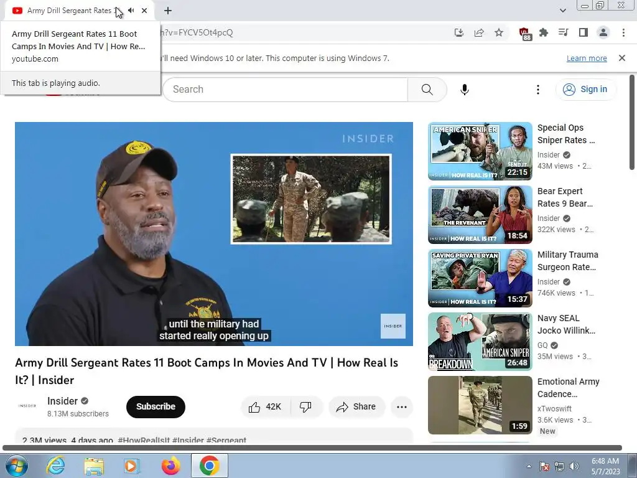Image resolution: width=637 pixels, height=478 pixels.
Task: Launch Firefox from the taskbar
Action: tap(170, 466)
